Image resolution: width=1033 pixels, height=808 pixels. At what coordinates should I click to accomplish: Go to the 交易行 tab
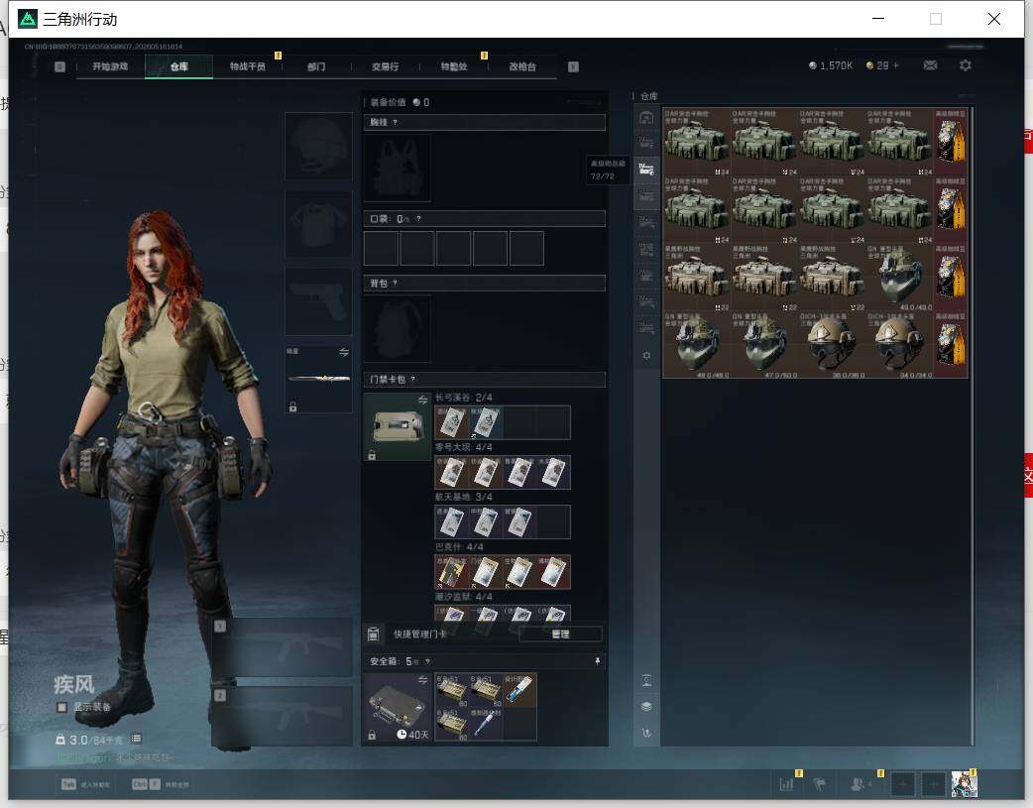click(x=385, y=66)
